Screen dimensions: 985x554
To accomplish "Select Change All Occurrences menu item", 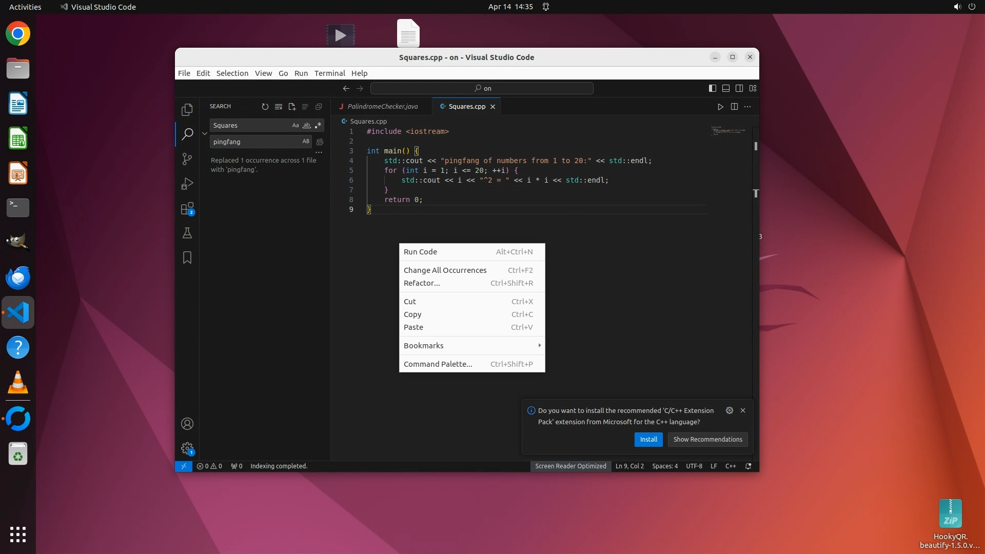I will 445,270.
